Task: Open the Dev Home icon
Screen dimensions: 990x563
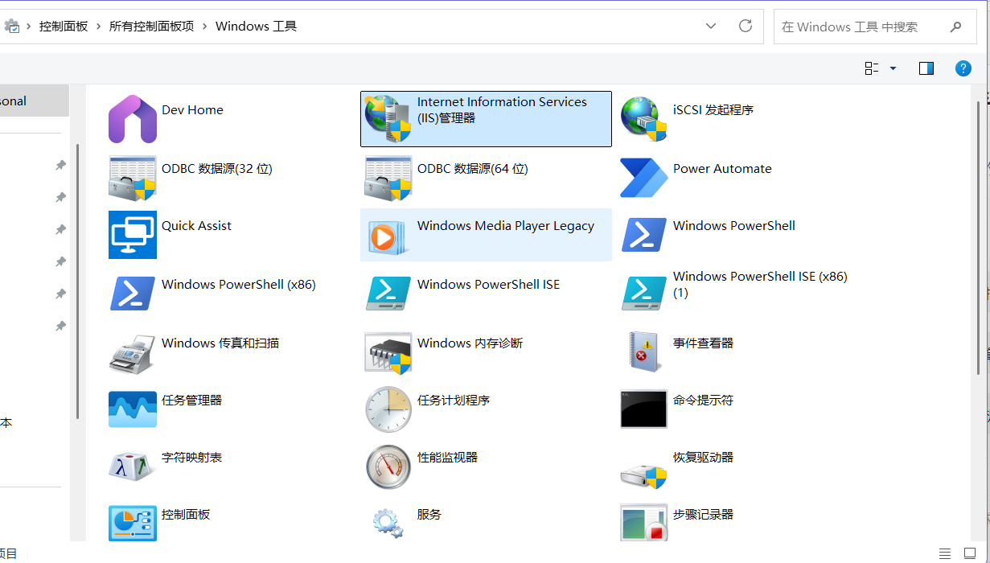Action: (133, 119)
